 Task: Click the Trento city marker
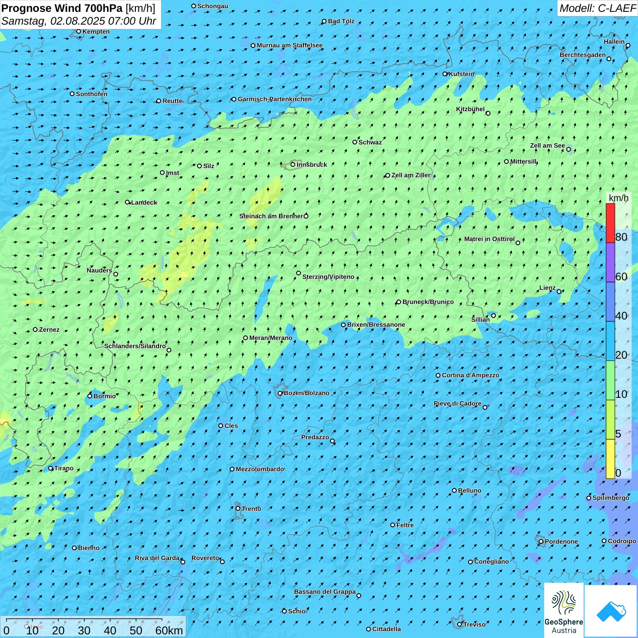(x=238, y=509)
